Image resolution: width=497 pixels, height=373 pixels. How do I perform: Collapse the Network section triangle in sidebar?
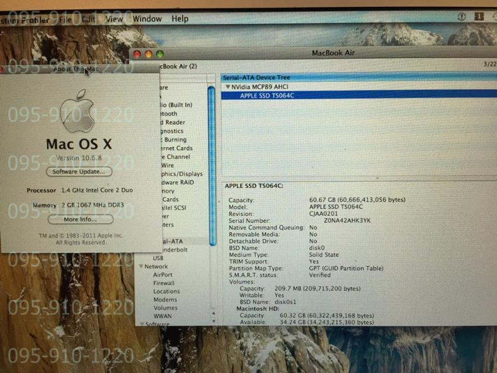tap(141, 266)
